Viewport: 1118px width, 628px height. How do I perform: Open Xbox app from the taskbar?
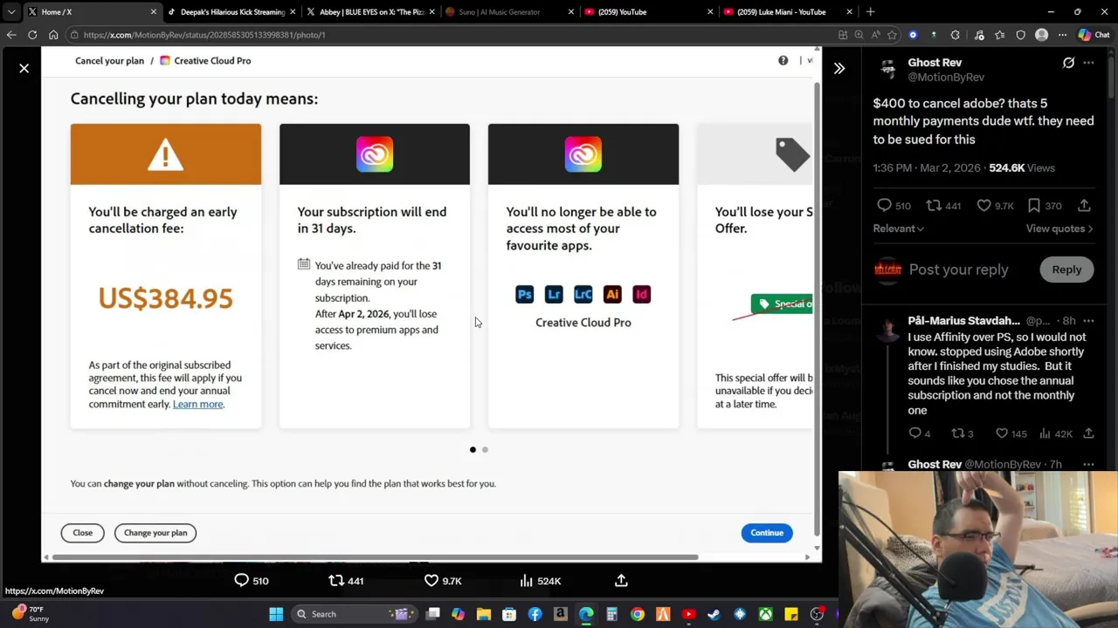[x=765, y=614]
